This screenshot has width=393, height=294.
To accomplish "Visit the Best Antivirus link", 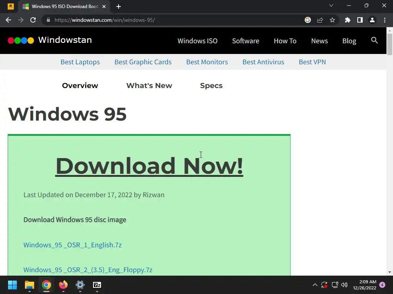I will pyautogui.click(x=263, y=62).
